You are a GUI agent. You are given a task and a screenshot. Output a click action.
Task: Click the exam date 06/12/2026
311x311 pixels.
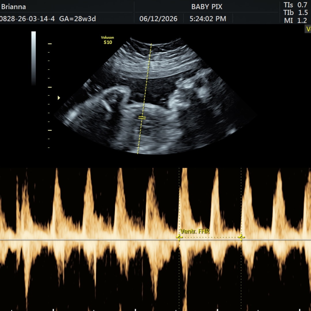(x=158, y=19)
